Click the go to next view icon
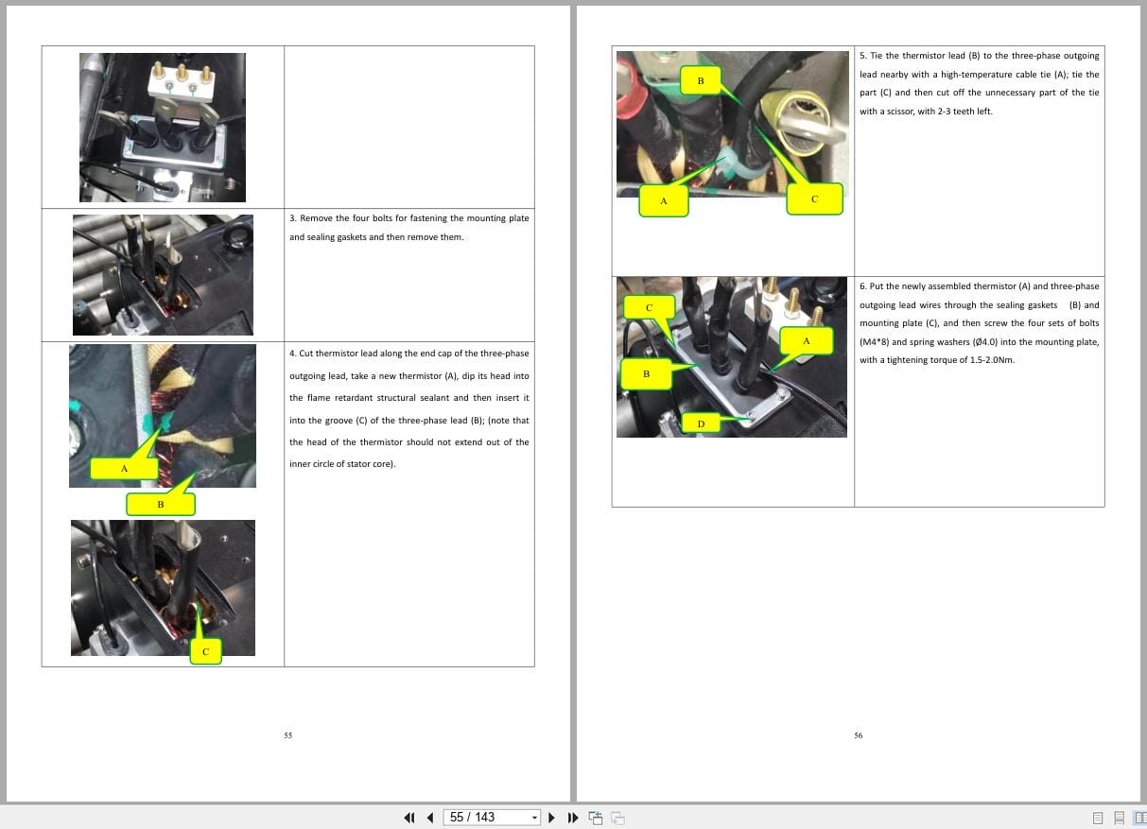This screenshot has width=1147, height=829. tap(617, 818)
